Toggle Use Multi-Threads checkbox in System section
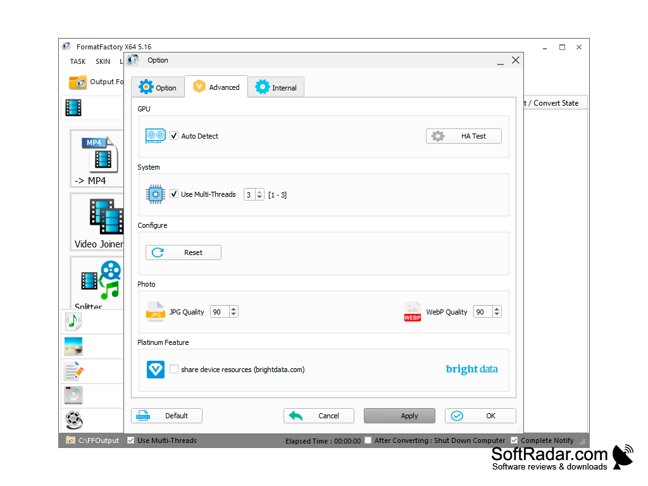Screen dimensions: 648x486 (x=174, y=194)
